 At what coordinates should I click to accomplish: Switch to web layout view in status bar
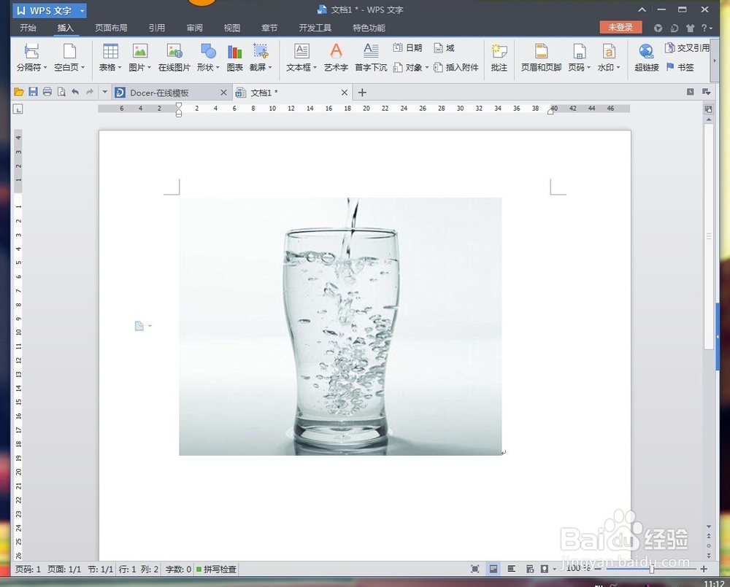pyautogui.click(x=529, y=569)
